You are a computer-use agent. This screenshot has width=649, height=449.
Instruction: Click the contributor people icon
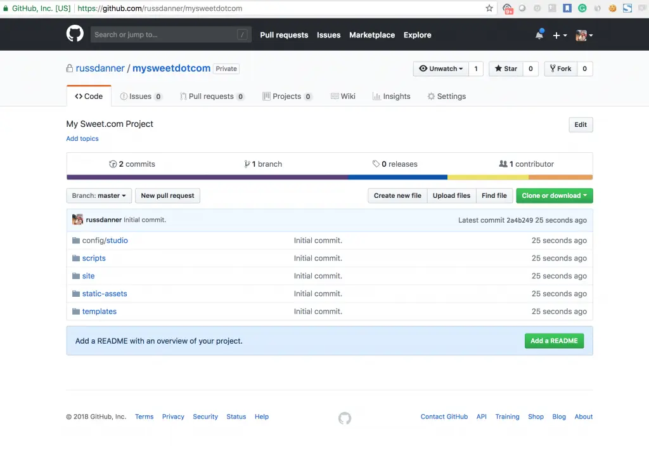[x=503, y=164]
